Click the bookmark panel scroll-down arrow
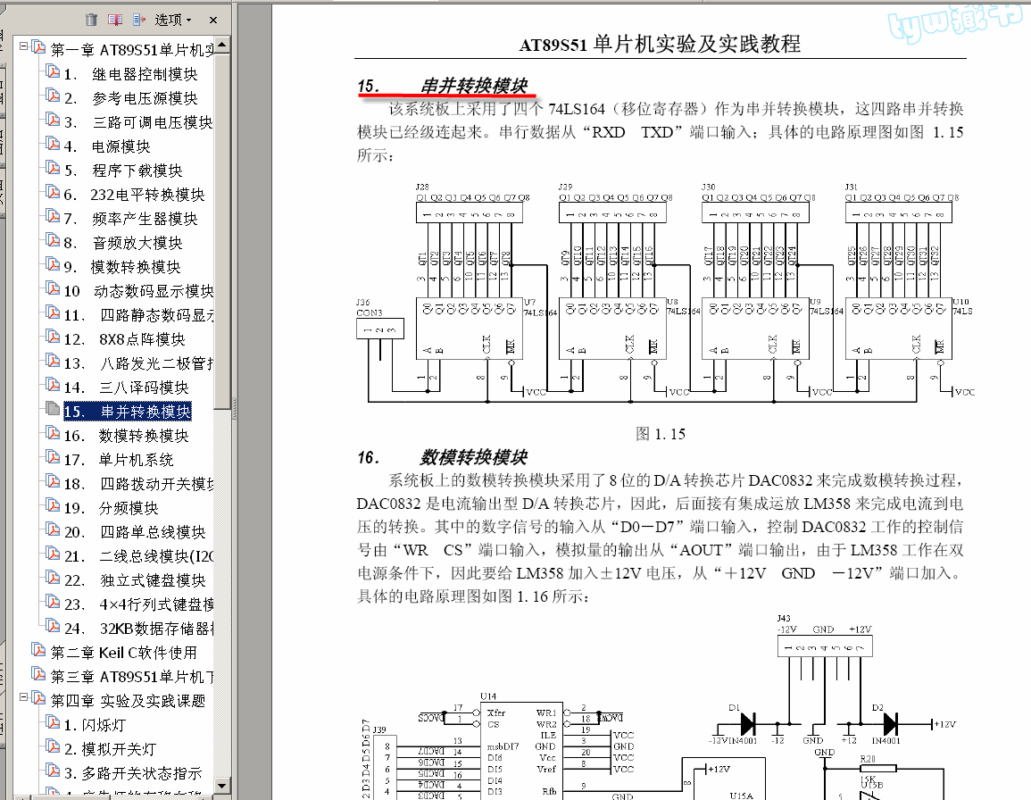1031x800 pixels. pyautogui.click(x=222, y=786)
